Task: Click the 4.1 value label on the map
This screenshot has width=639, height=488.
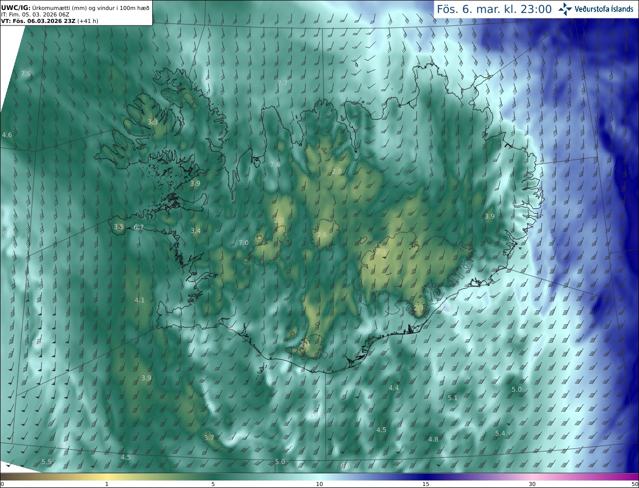Action: (x=140, y=300)
